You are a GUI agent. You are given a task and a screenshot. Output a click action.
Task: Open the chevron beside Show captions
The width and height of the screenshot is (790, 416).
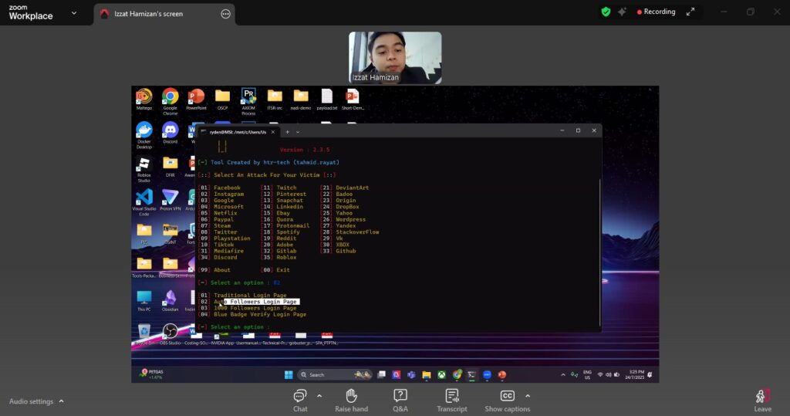(x=528, y=396)
